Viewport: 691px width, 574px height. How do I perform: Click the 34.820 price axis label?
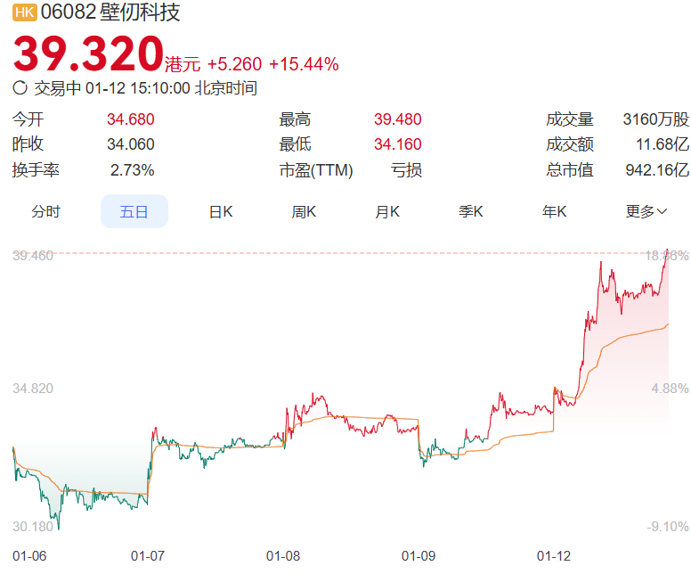[x=33, y=389]
